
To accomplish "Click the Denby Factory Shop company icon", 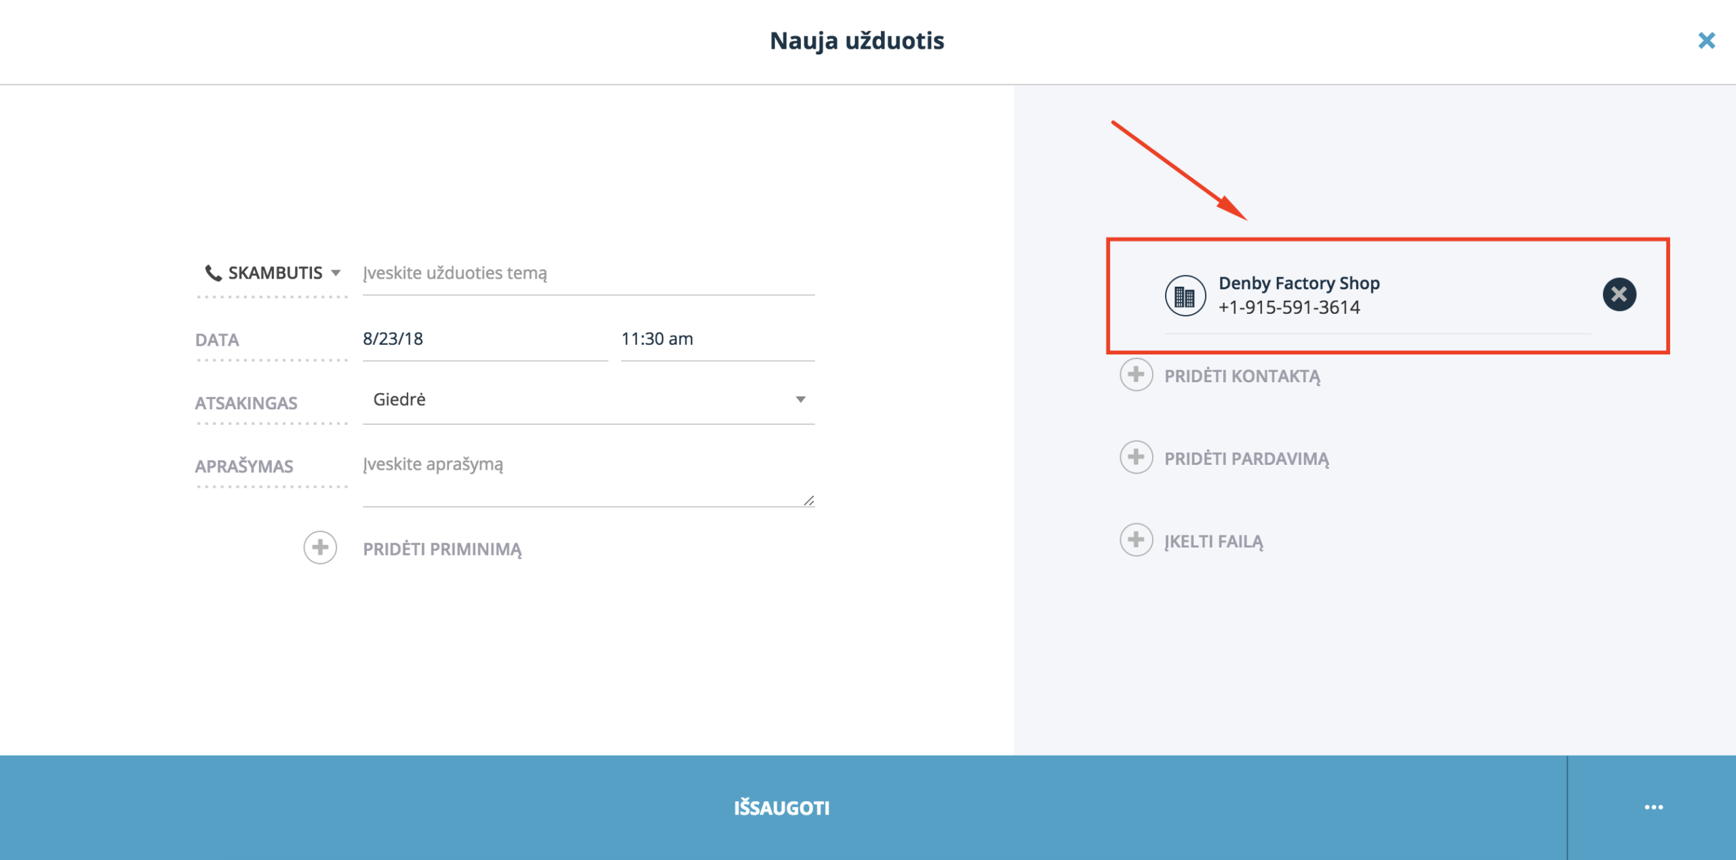I will (1185, 295).
